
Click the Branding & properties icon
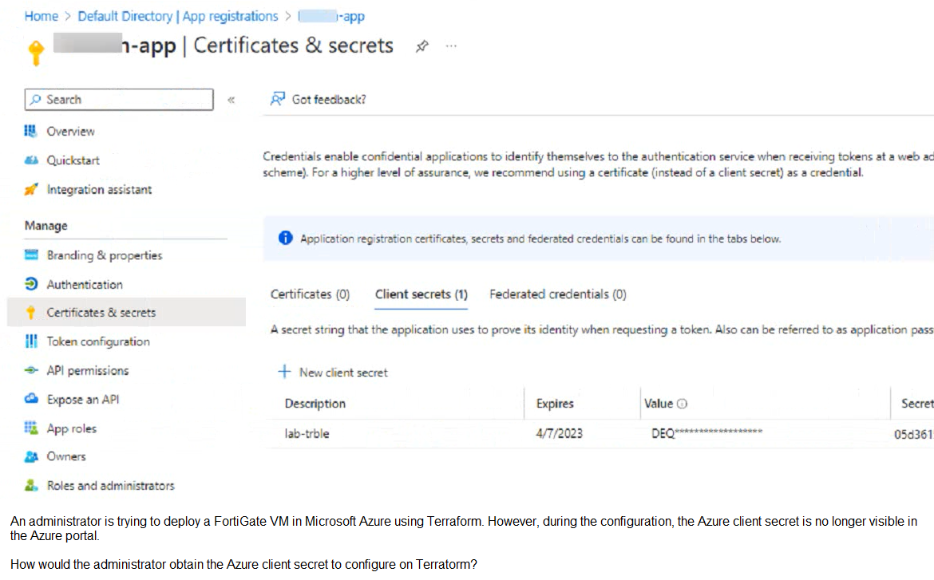point(31,254)
